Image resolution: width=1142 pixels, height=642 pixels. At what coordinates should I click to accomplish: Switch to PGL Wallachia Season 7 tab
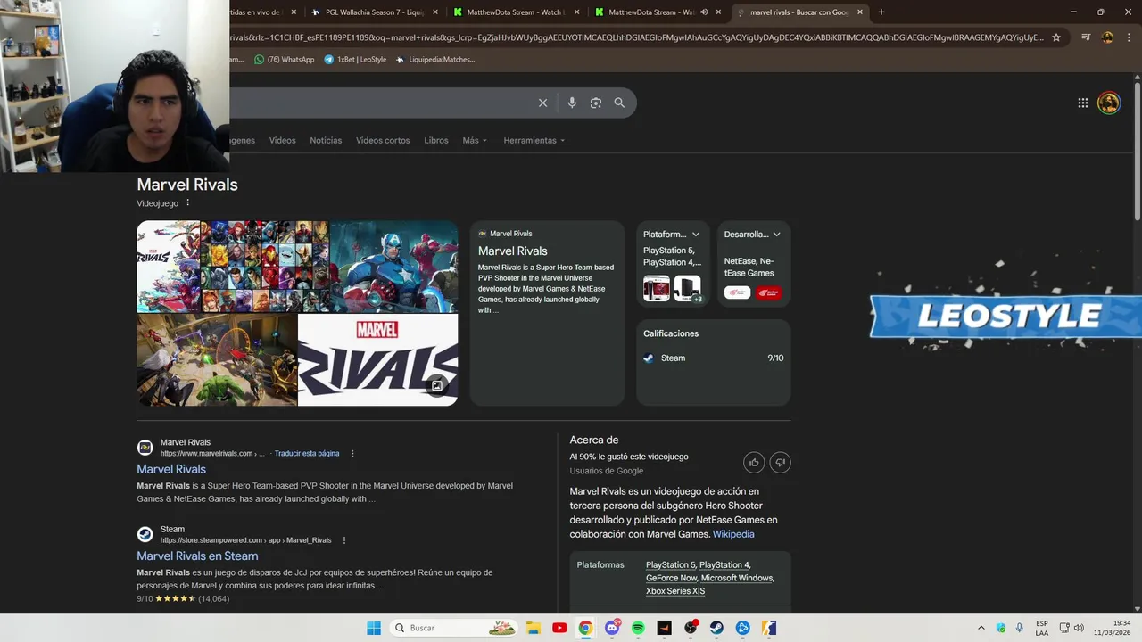click(373, 12)
